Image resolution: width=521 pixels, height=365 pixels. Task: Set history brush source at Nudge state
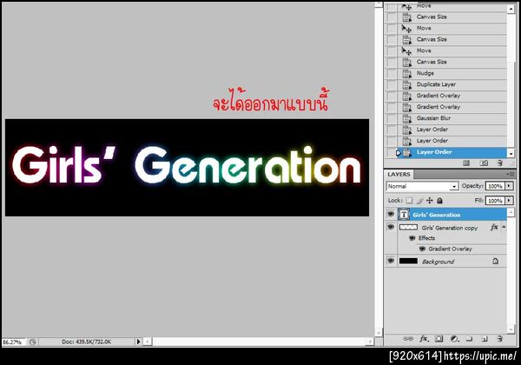tap(392, 73)
